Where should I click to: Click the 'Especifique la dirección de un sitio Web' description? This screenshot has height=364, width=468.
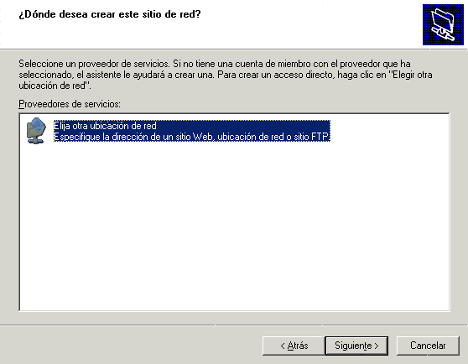coord(192,137)
